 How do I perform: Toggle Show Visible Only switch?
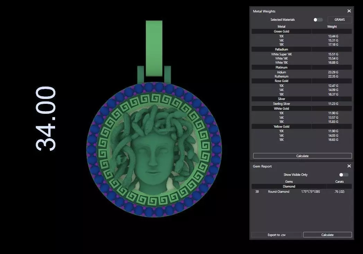(x=344, y=175)
